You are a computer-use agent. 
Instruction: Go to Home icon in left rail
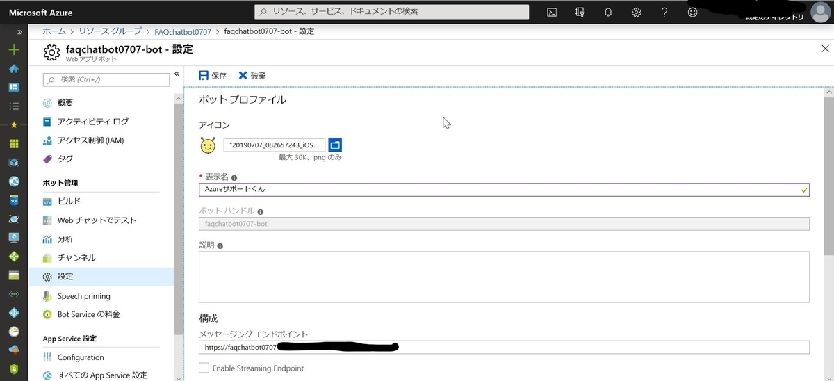tap(14, 69)
